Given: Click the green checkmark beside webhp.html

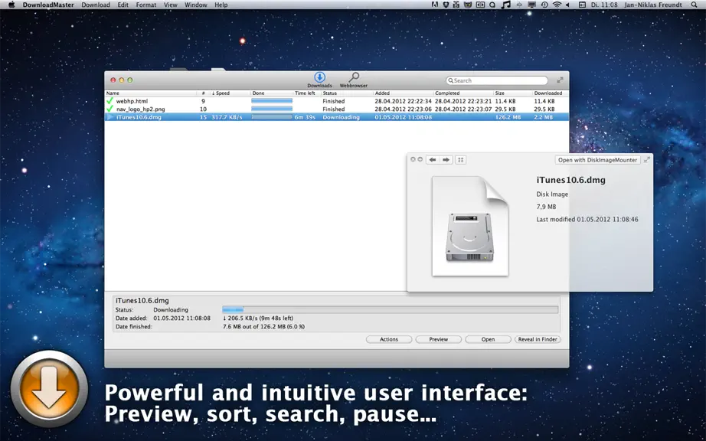Looking at the screenshot, I should point(109,101).
